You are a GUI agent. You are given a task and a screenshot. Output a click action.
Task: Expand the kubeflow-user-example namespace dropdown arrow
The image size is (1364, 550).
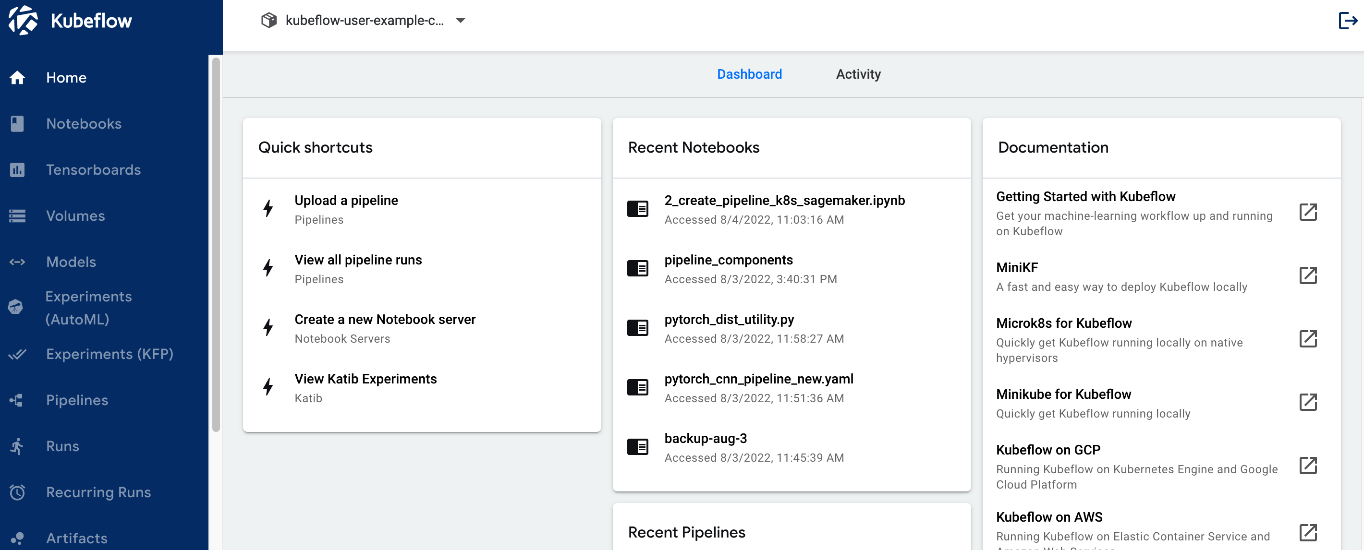click(x=460, y=21)
